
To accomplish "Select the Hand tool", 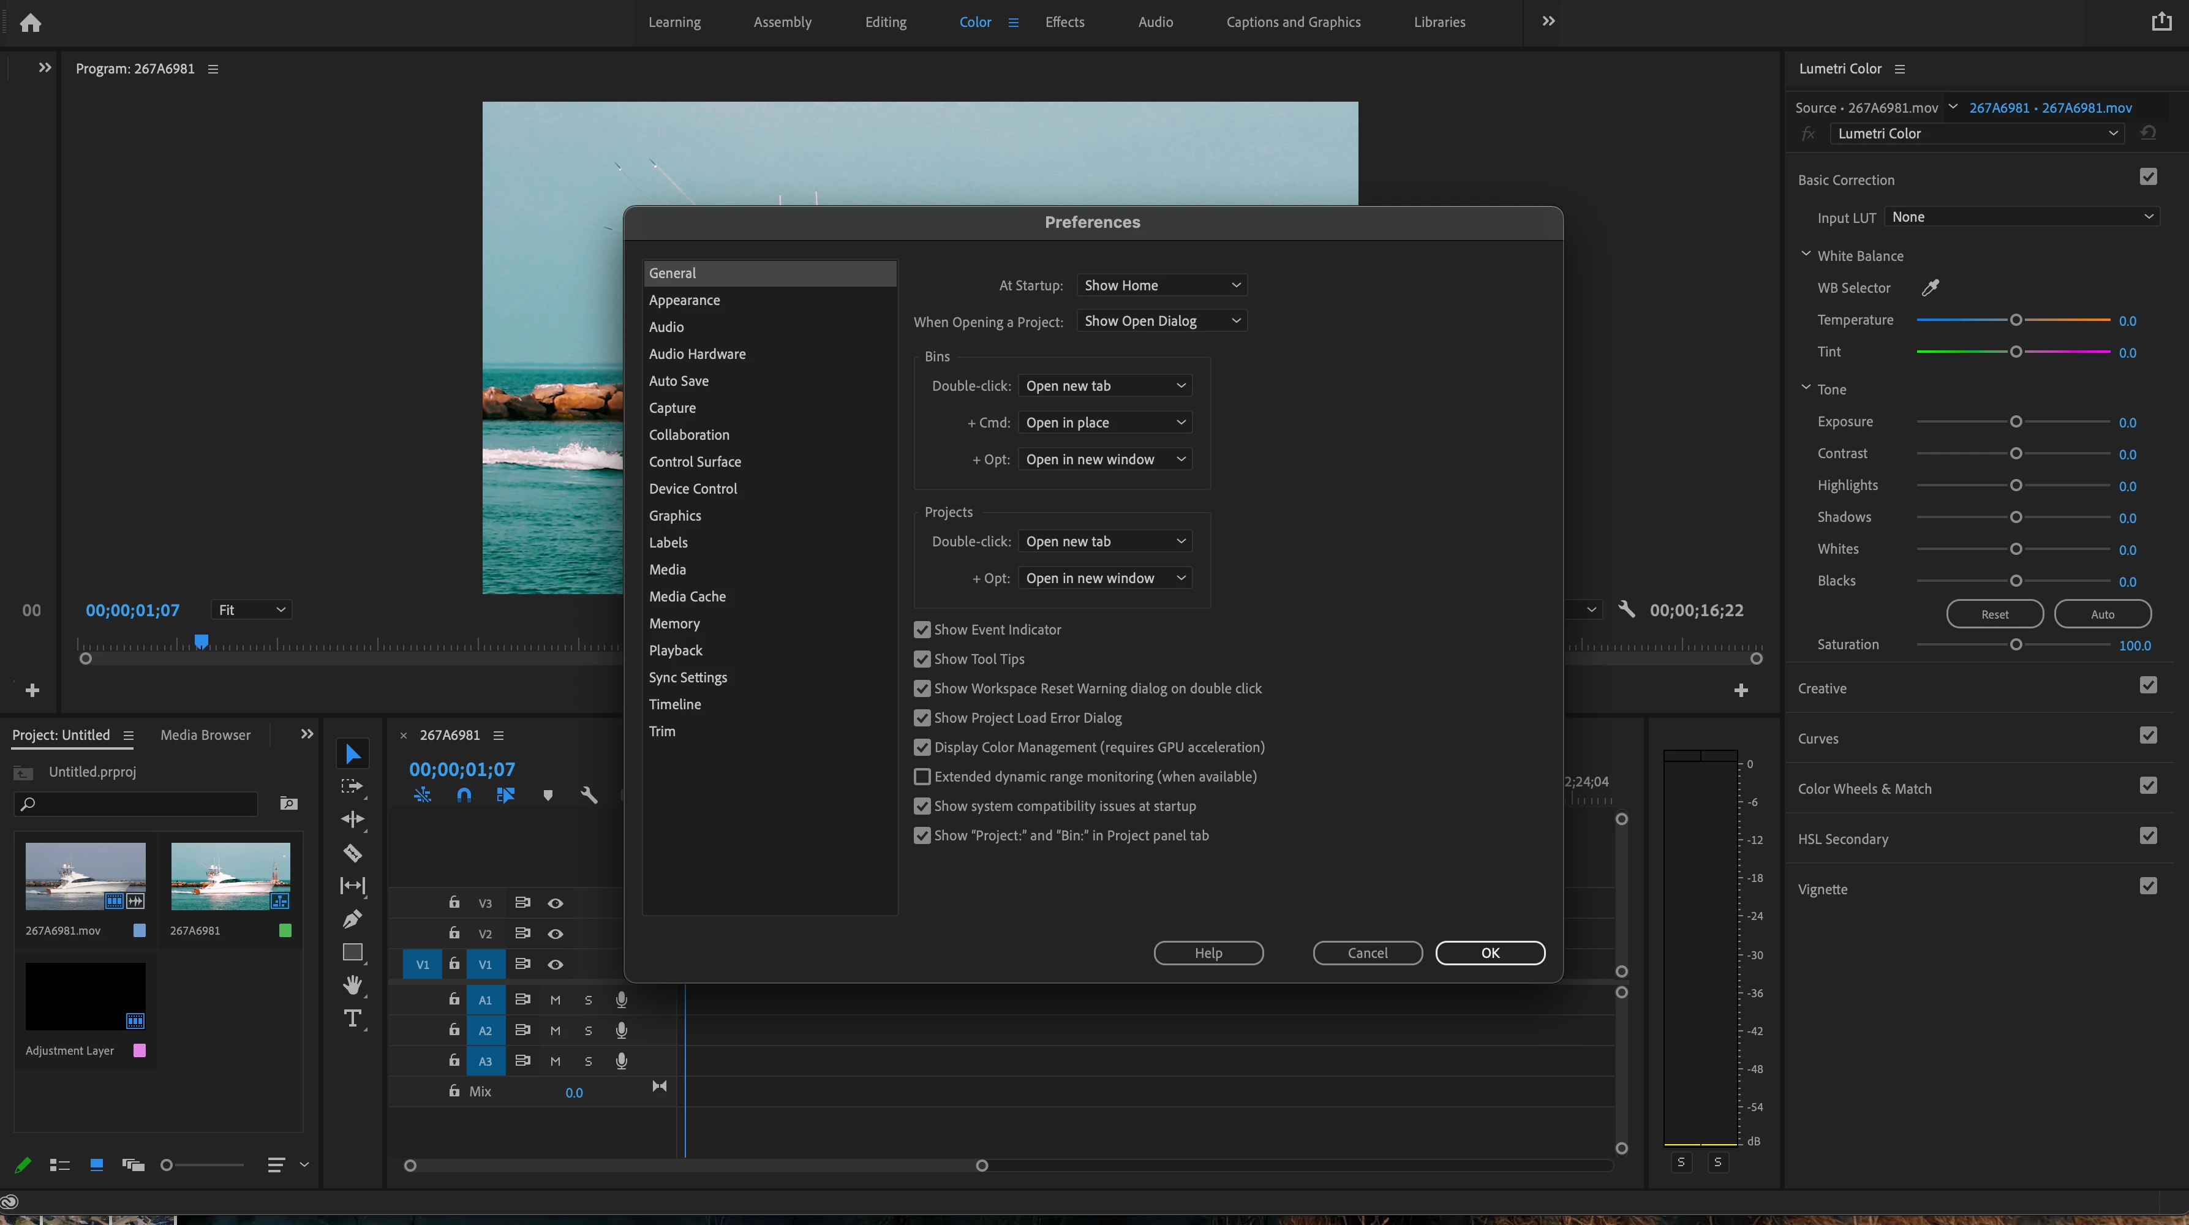I will point(352,984).
